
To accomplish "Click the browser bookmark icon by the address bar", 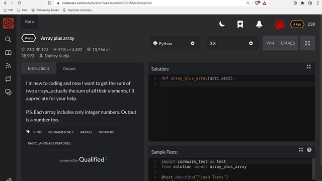I will pyautogui.click(x=49, y=3).
